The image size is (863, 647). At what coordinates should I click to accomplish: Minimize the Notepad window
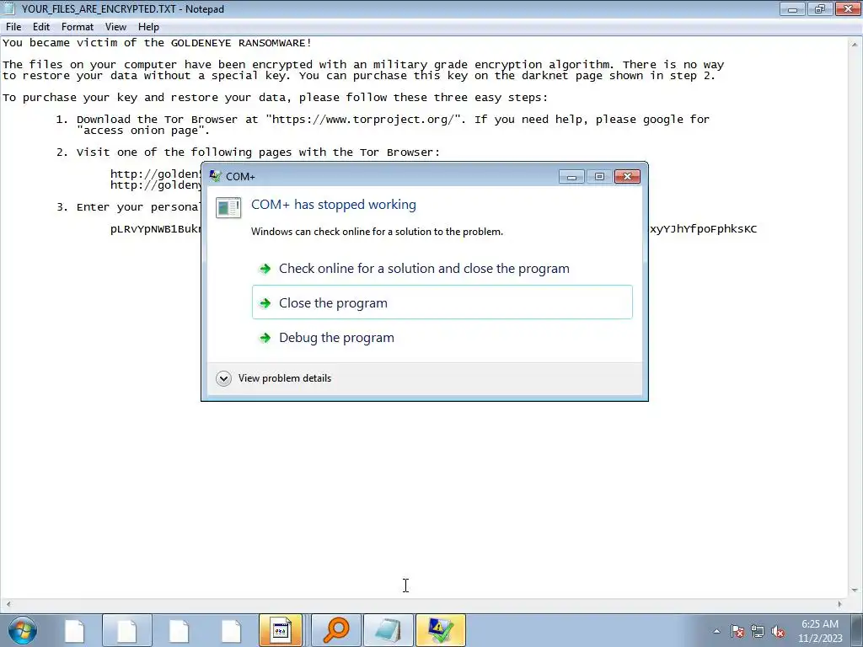(792, 8)
